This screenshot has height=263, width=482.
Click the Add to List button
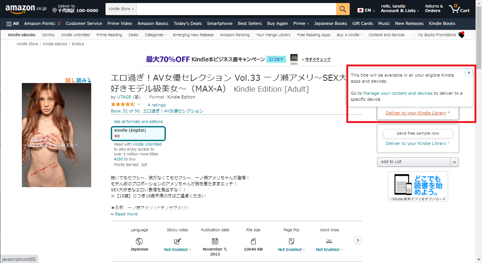(x=414, y=162)
